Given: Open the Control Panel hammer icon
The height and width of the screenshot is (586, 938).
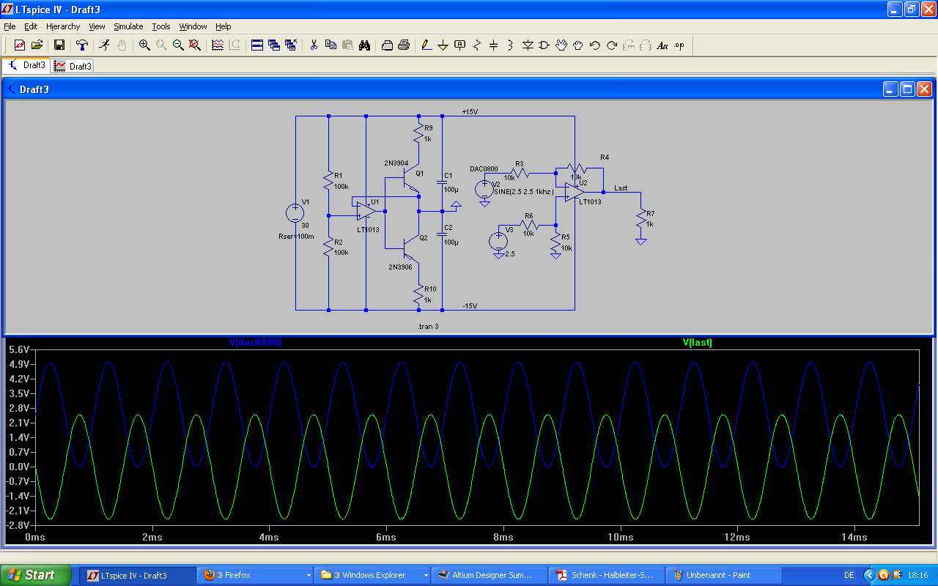Looking at the screenshot, I should (x=82, y=45).
